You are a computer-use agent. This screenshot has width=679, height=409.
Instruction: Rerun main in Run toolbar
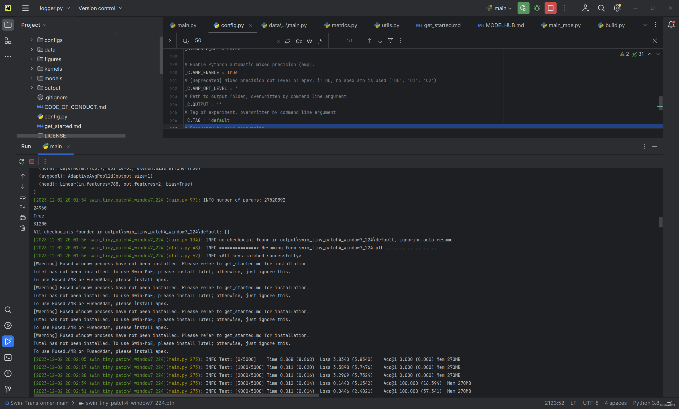click(x=21, y=161)
